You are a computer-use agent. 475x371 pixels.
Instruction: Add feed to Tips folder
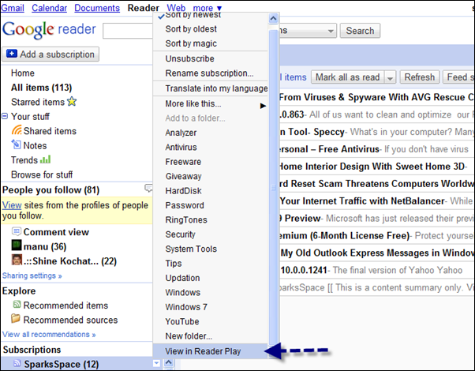point(174,264)
